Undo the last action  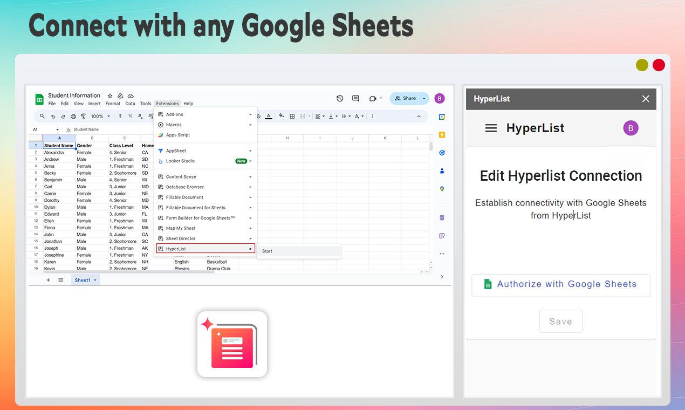[53, 116]
